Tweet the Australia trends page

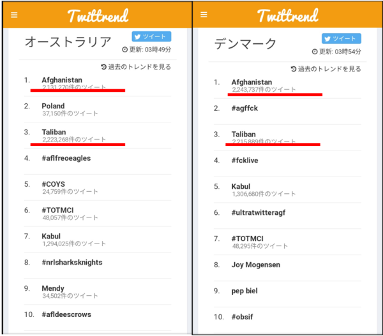click(x=151, y=36)
